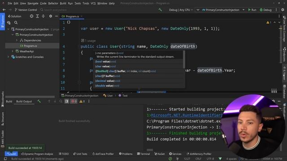Go to next highlighted problem arrow in editor
The height and width of the screenshot is (161, 287).
pos(279,22)
